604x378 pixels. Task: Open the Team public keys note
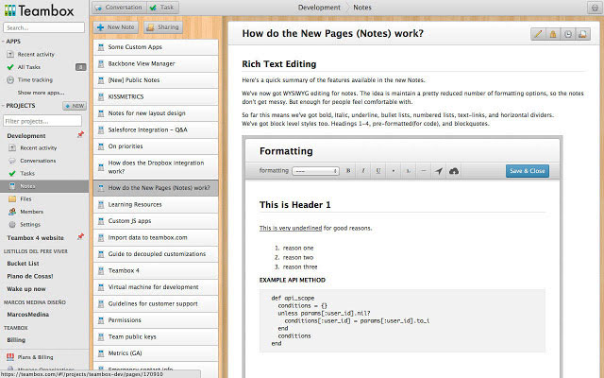coord(156,336)
